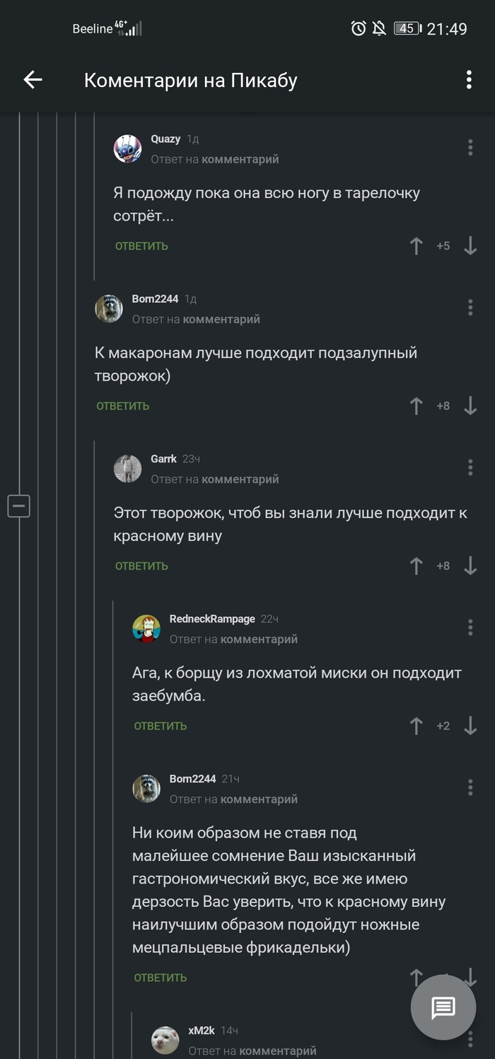Open Quazy's profile avatar
Image resolution: width=495 pixels, height=1059 pixels.
[128, 149]
